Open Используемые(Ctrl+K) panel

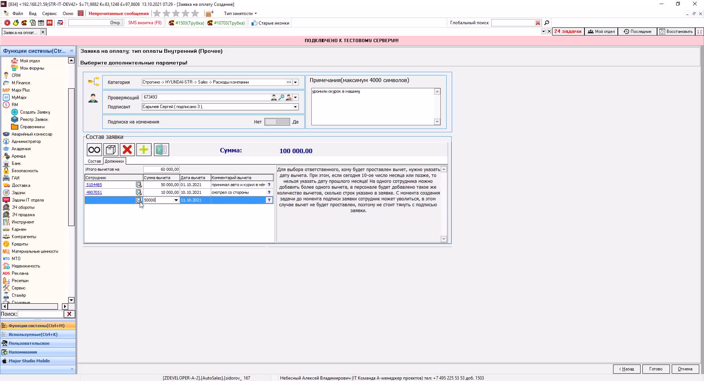pos(38,334)
